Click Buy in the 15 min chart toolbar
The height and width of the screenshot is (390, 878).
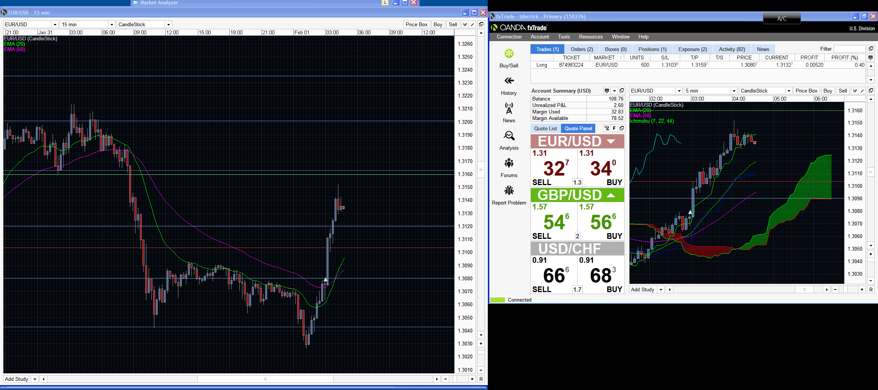coord(438,24)
